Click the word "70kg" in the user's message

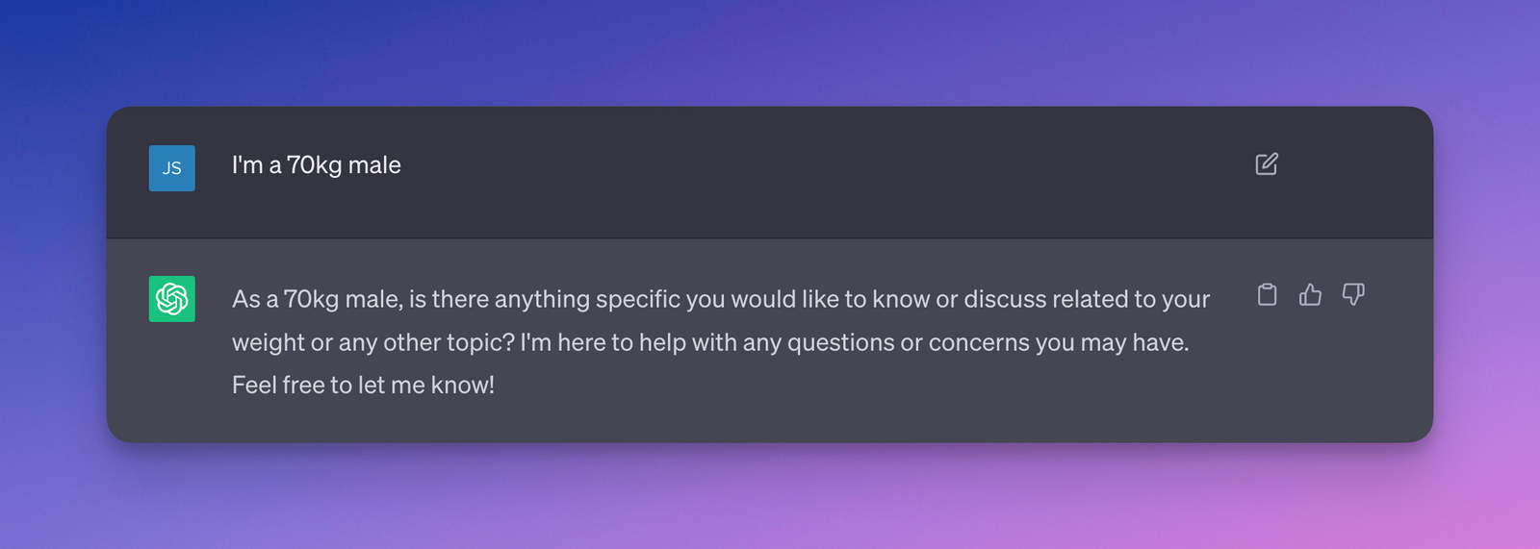[x=314, y=165]
